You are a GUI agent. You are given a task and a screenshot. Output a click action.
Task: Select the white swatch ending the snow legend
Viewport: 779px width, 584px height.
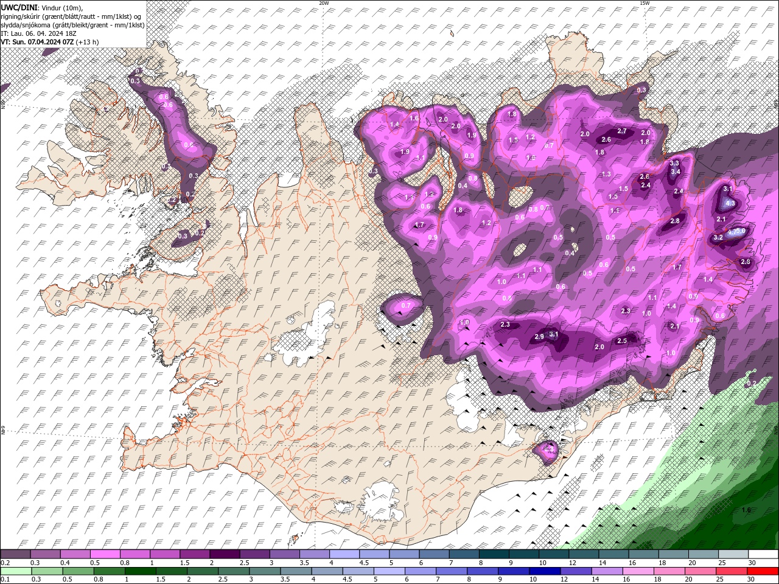click(x=763, y=554)
